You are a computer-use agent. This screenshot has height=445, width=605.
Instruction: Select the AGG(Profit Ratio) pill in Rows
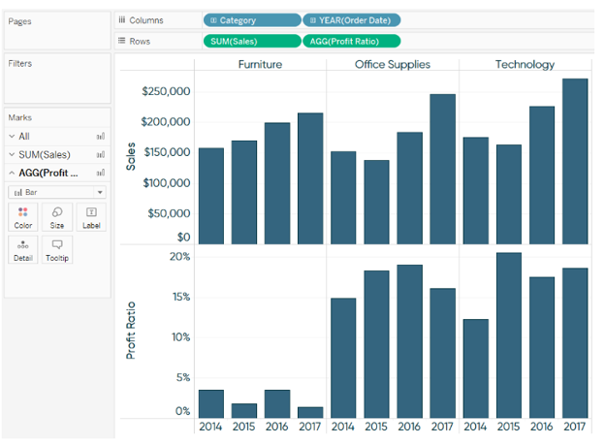click(352, 41)
